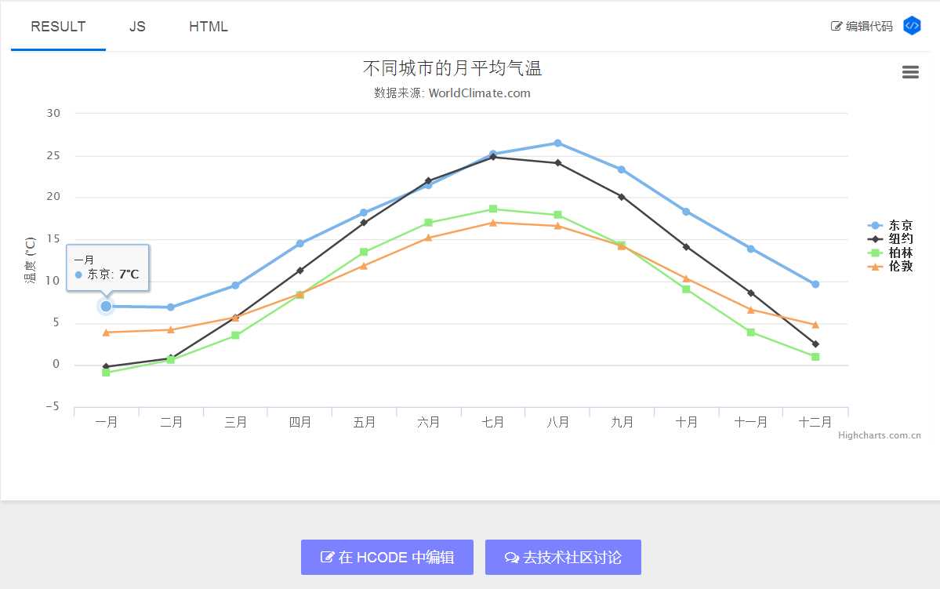Click the pencil icon beside 编辑代码

point(834,25)
